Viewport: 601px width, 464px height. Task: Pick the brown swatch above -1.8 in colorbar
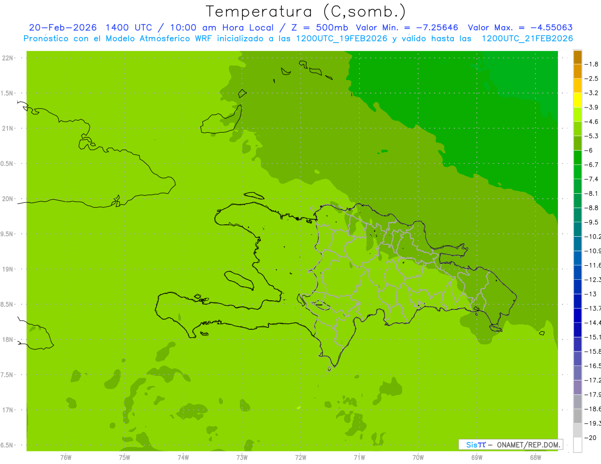click(577, 57)
